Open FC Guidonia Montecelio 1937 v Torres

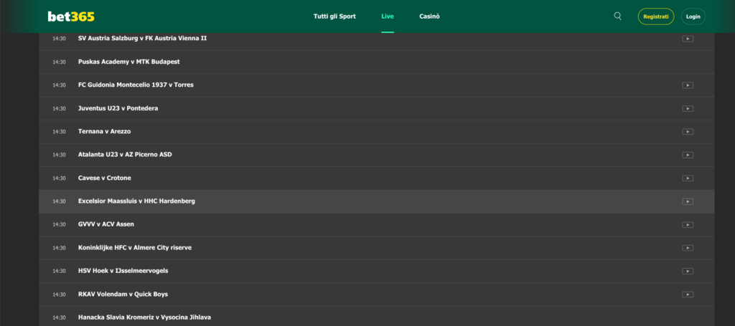136,85
